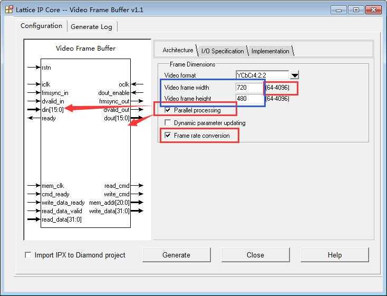Click the read_data[31:0] port label

pos(62,219)
